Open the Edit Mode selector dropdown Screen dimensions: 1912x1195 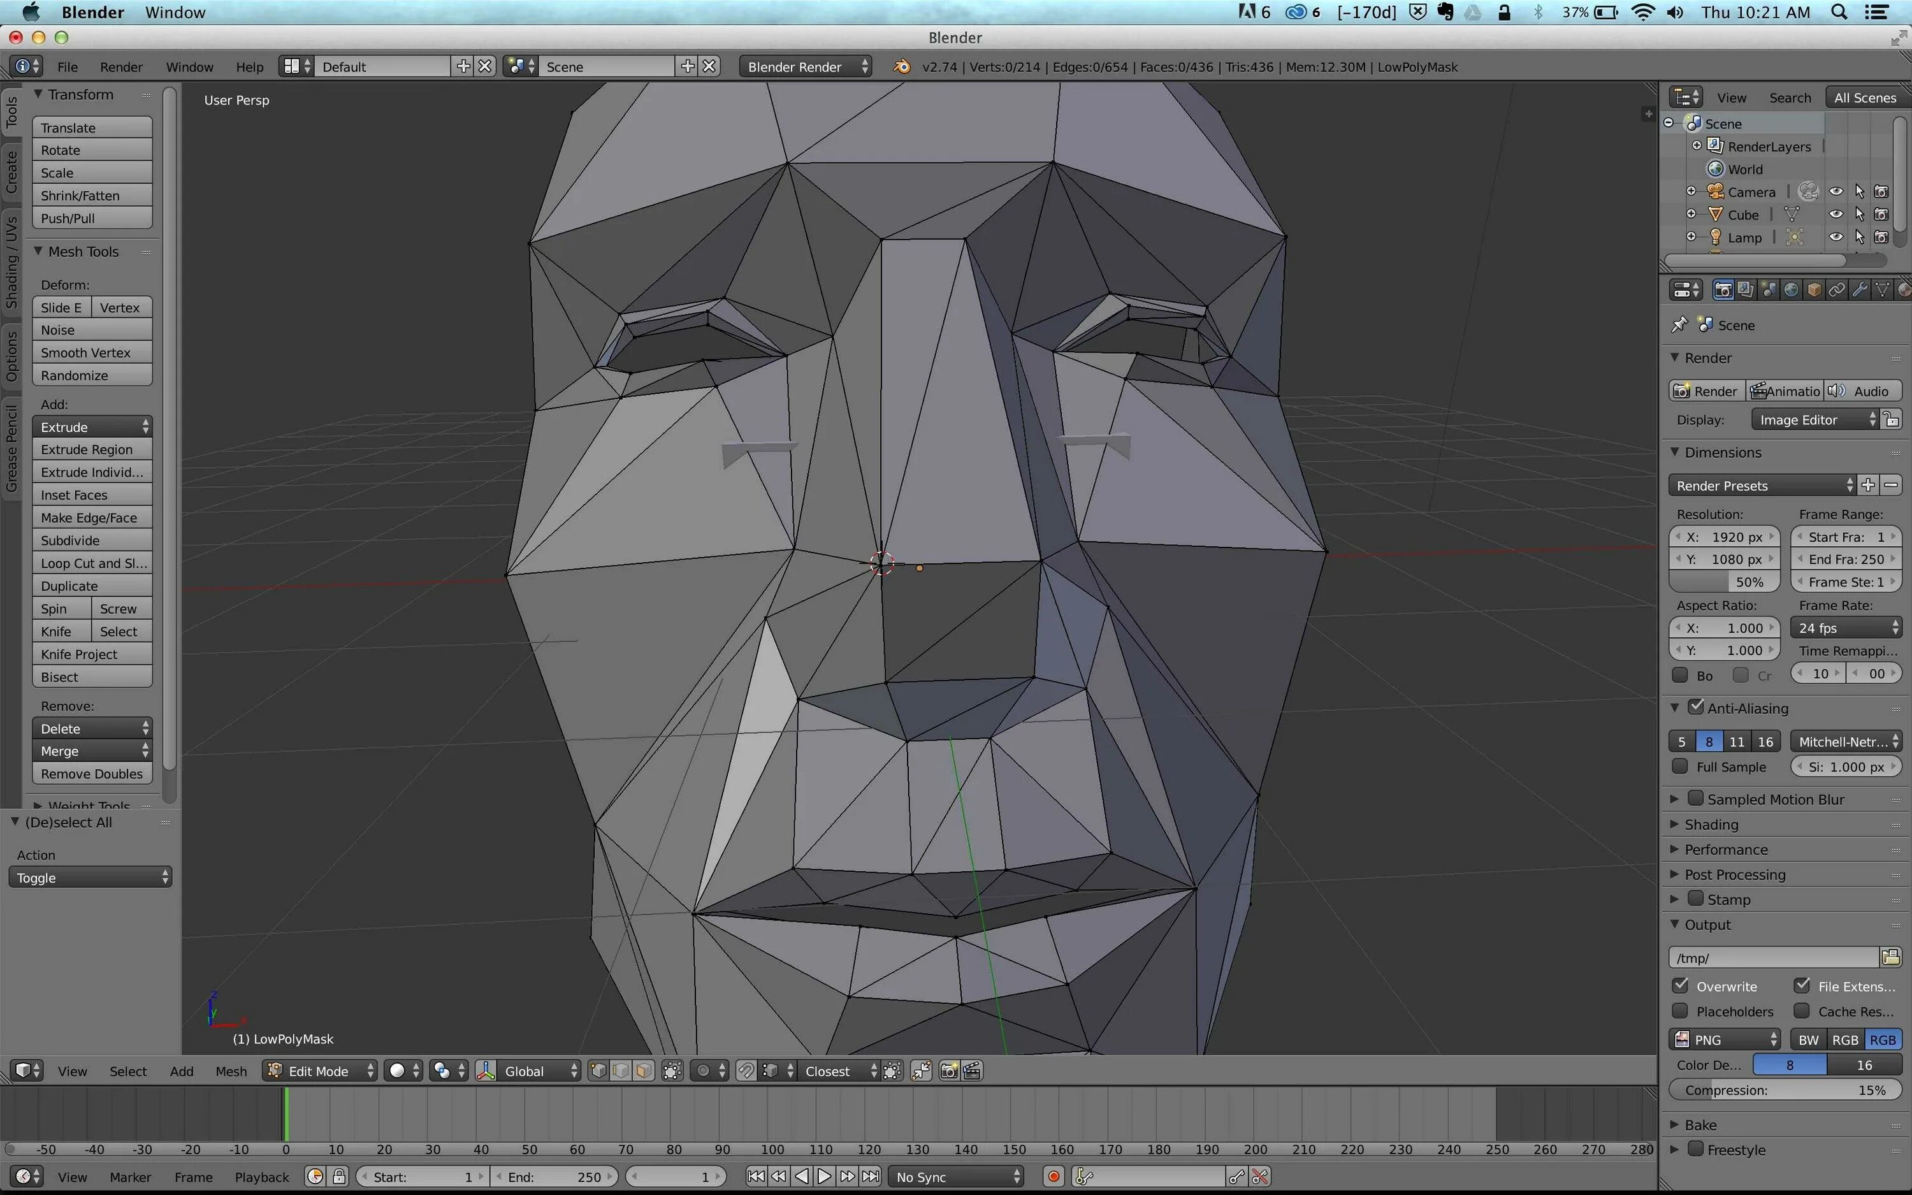320,1071
